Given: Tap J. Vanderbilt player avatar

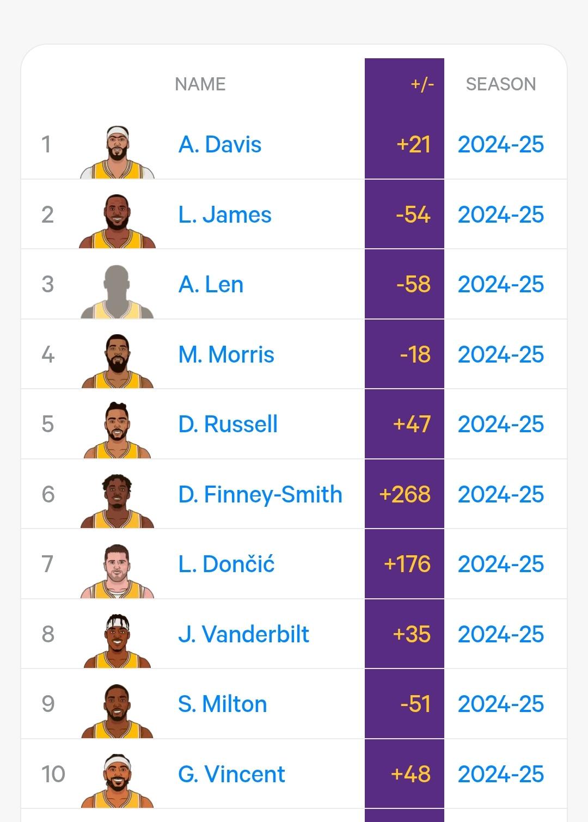Looking at the screenshot, I should [117, 641].
